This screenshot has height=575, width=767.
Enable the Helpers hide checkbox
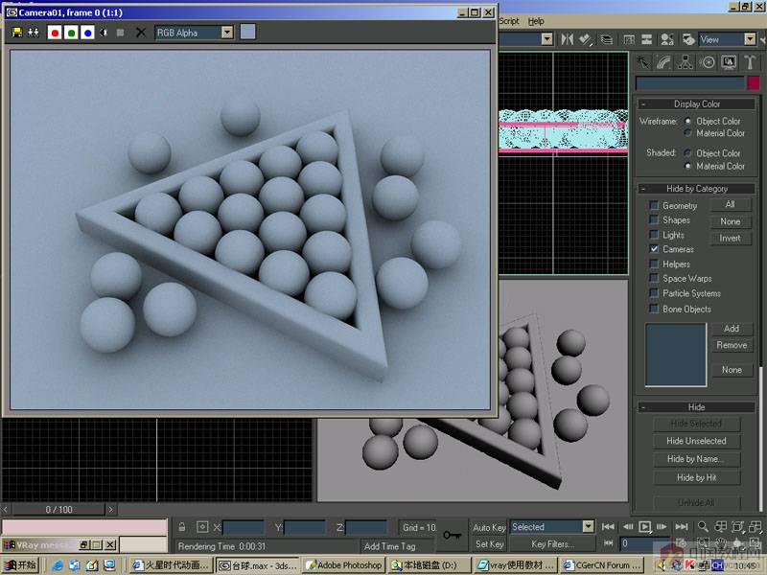[x=654, y=264]
